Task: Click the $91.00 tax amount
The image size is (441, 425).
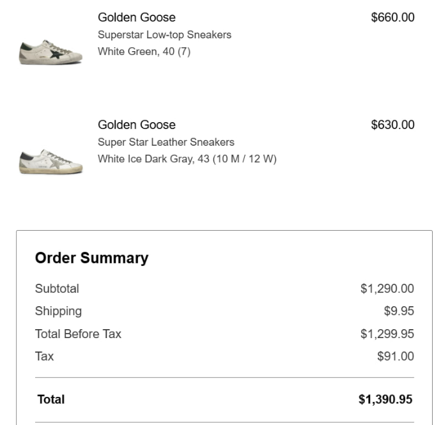Action: 395,356
